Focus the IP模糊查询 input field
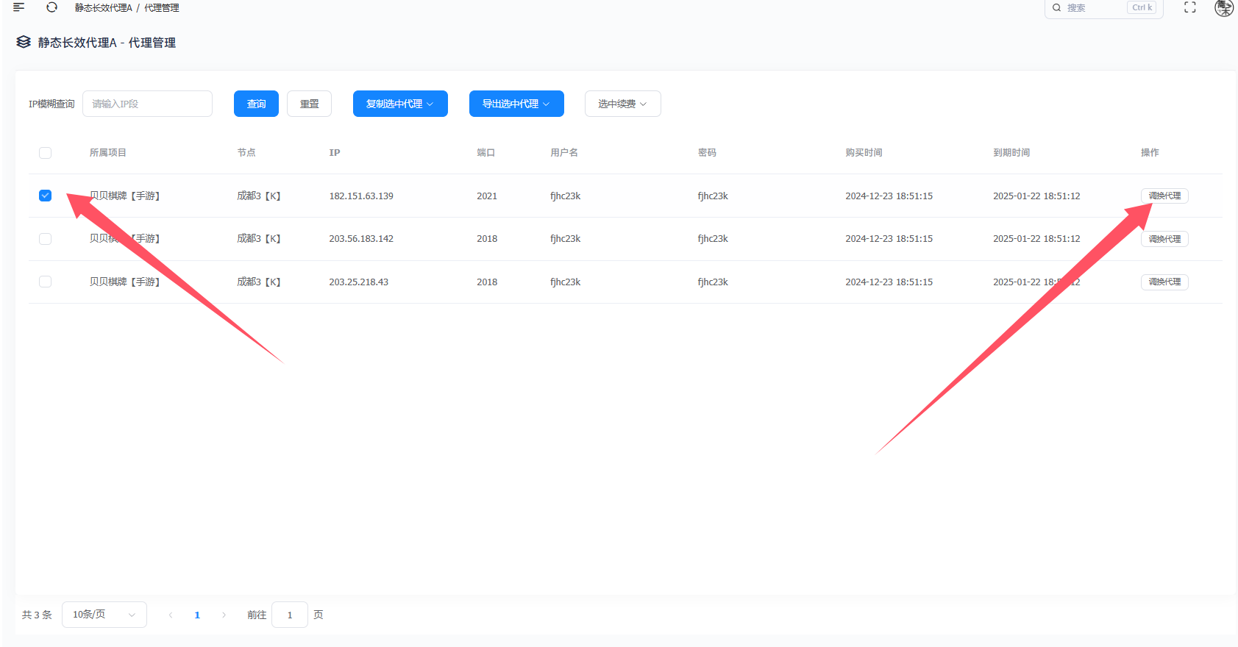The height and width of the screenshot is (647, 1238). (147, 104)
